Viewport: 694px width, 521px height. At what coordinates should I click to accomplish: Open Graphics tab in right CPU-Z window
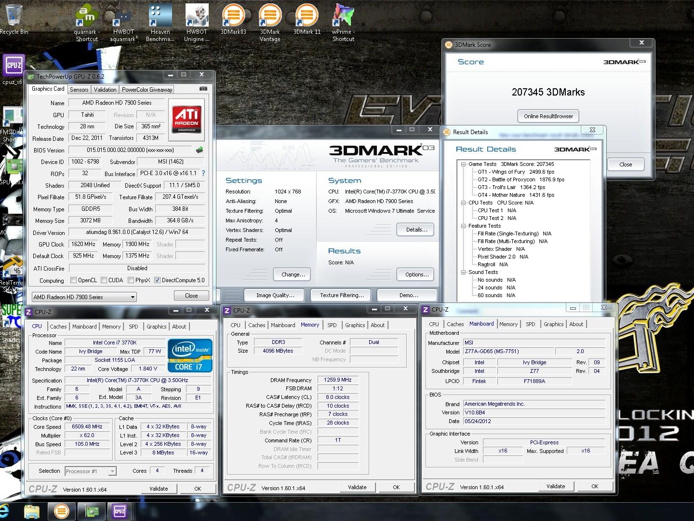[x=553, y=324]
